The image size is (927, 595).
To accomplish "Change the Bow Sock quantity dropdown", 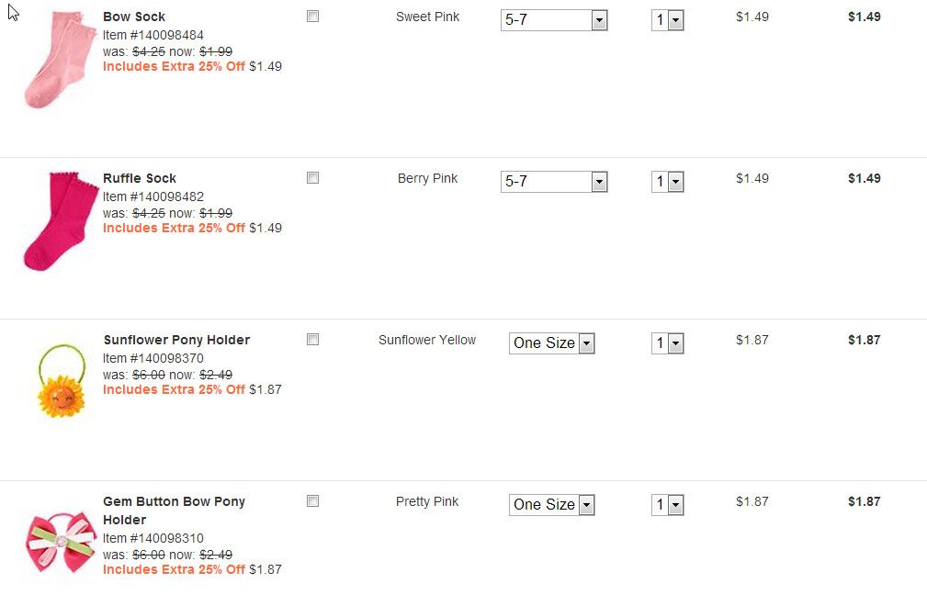I will (668, 20).
